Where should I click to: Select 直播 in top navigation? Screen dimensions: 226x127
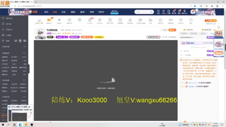[55, 12]
